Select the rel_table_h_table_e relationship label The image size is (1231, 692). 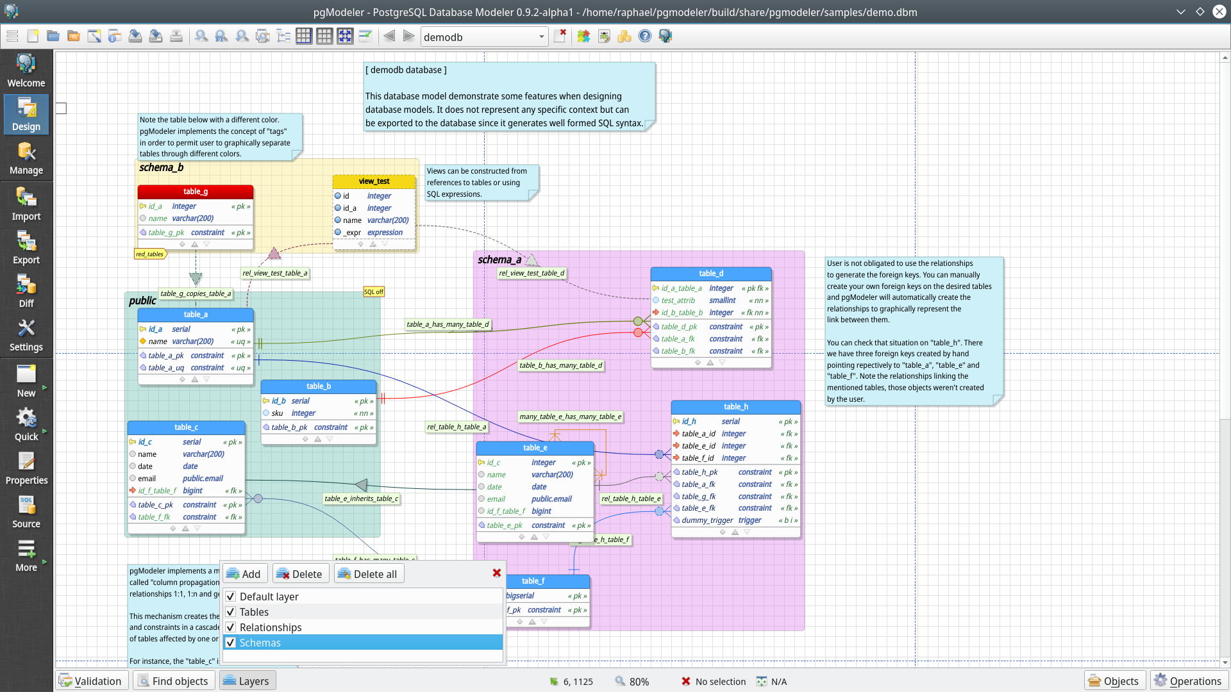click(631, 498)
